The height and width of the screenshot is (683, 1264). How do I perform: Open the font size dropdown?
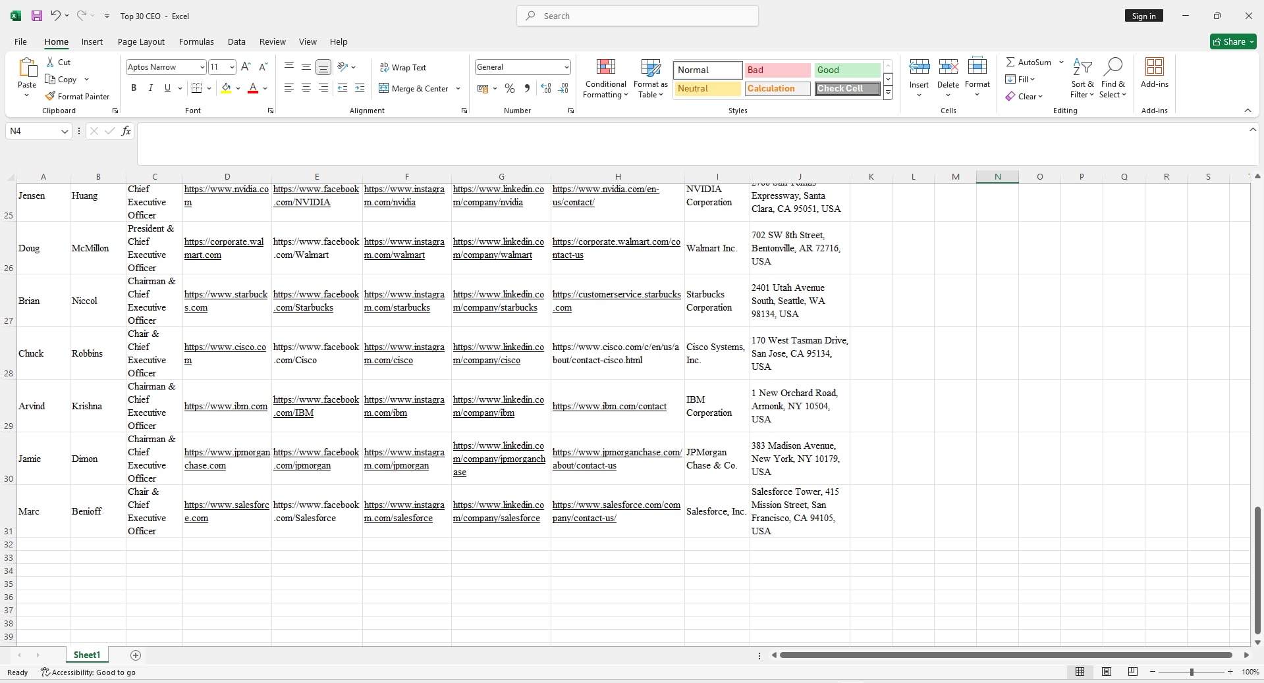click(x=232, y=67)
